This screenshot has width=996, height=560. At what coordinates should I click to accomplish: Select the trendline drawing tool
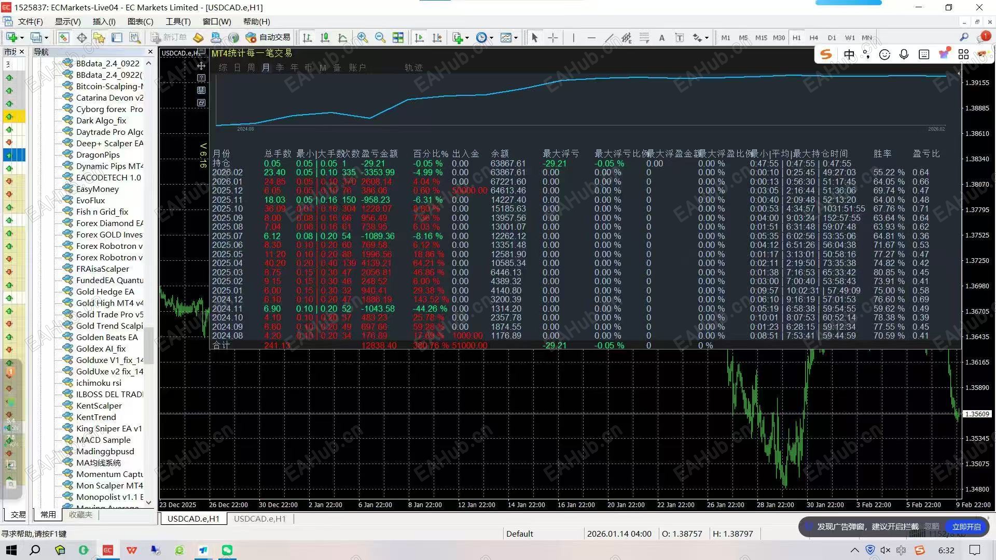pyautogui.click(x=610, y=37)
